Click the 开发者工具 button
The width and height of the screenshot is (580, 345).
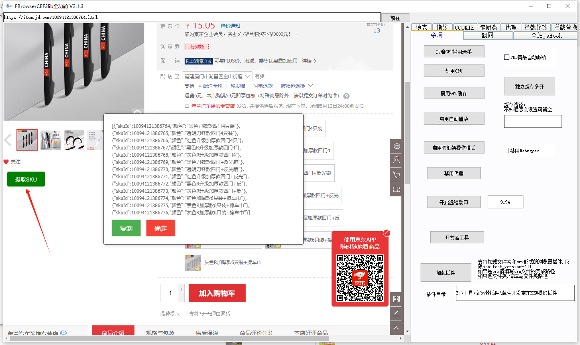(x=457, y=237)
